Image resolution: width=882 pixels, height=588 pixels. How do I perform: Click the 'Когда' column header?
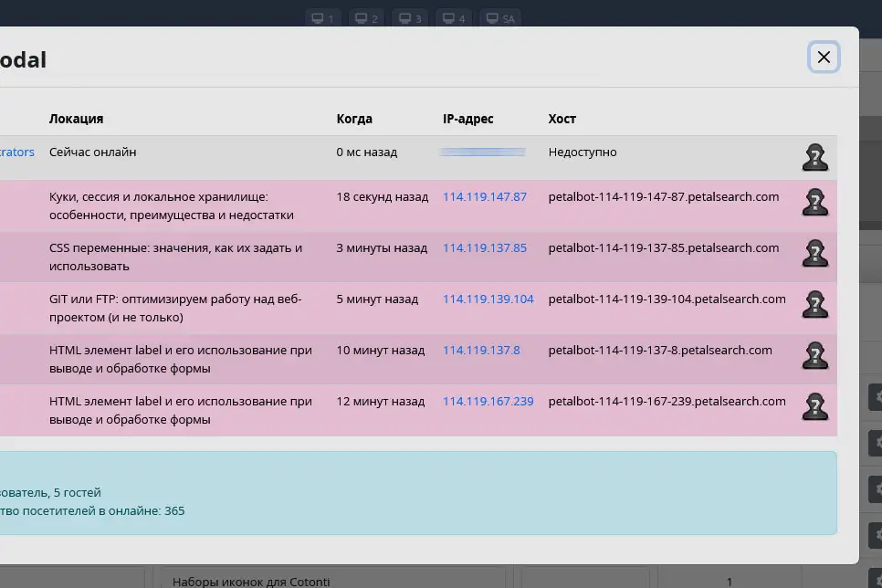click(x=354, y=119)
